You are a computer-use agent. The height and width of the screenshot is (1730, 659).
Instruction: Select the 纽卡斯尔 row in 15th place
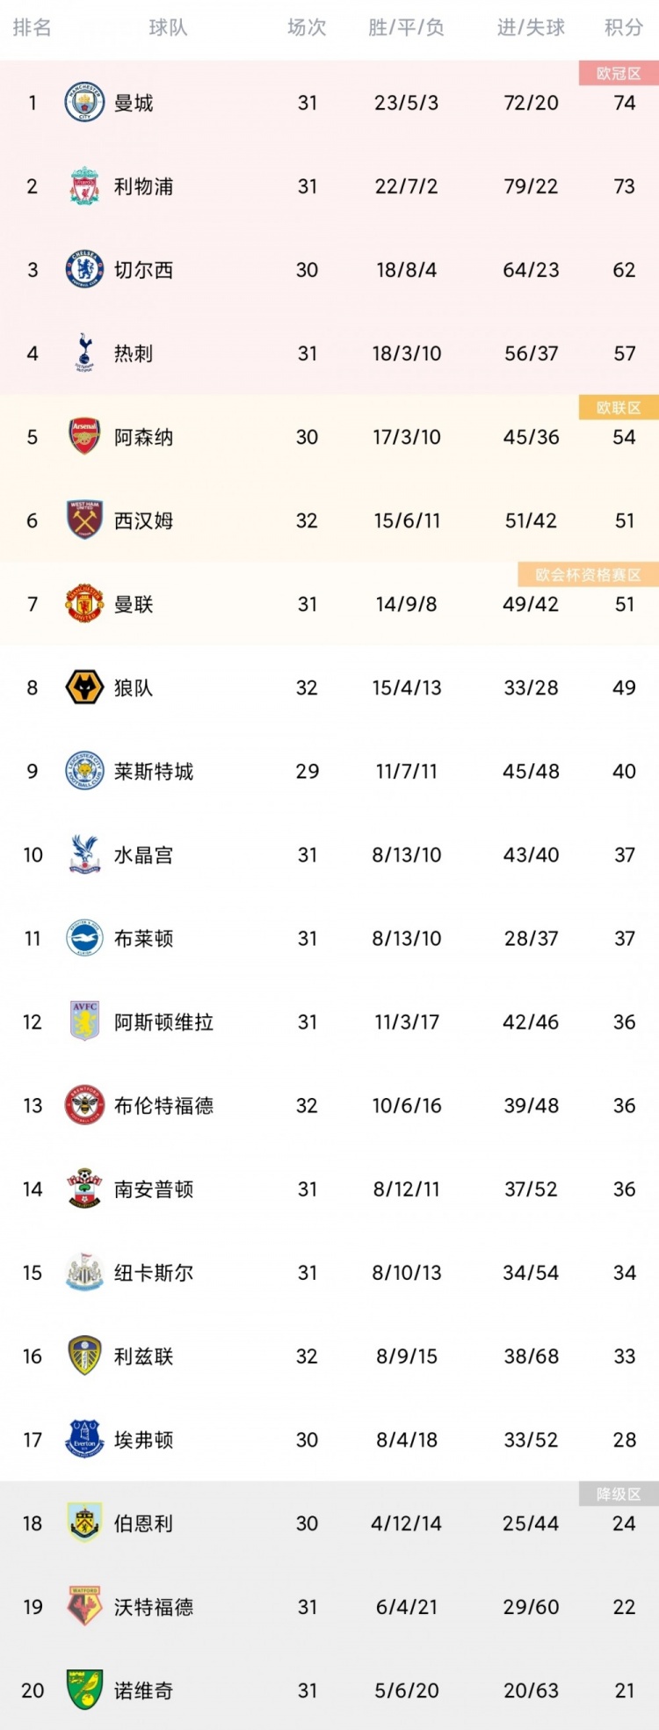tap(329, 1272)
